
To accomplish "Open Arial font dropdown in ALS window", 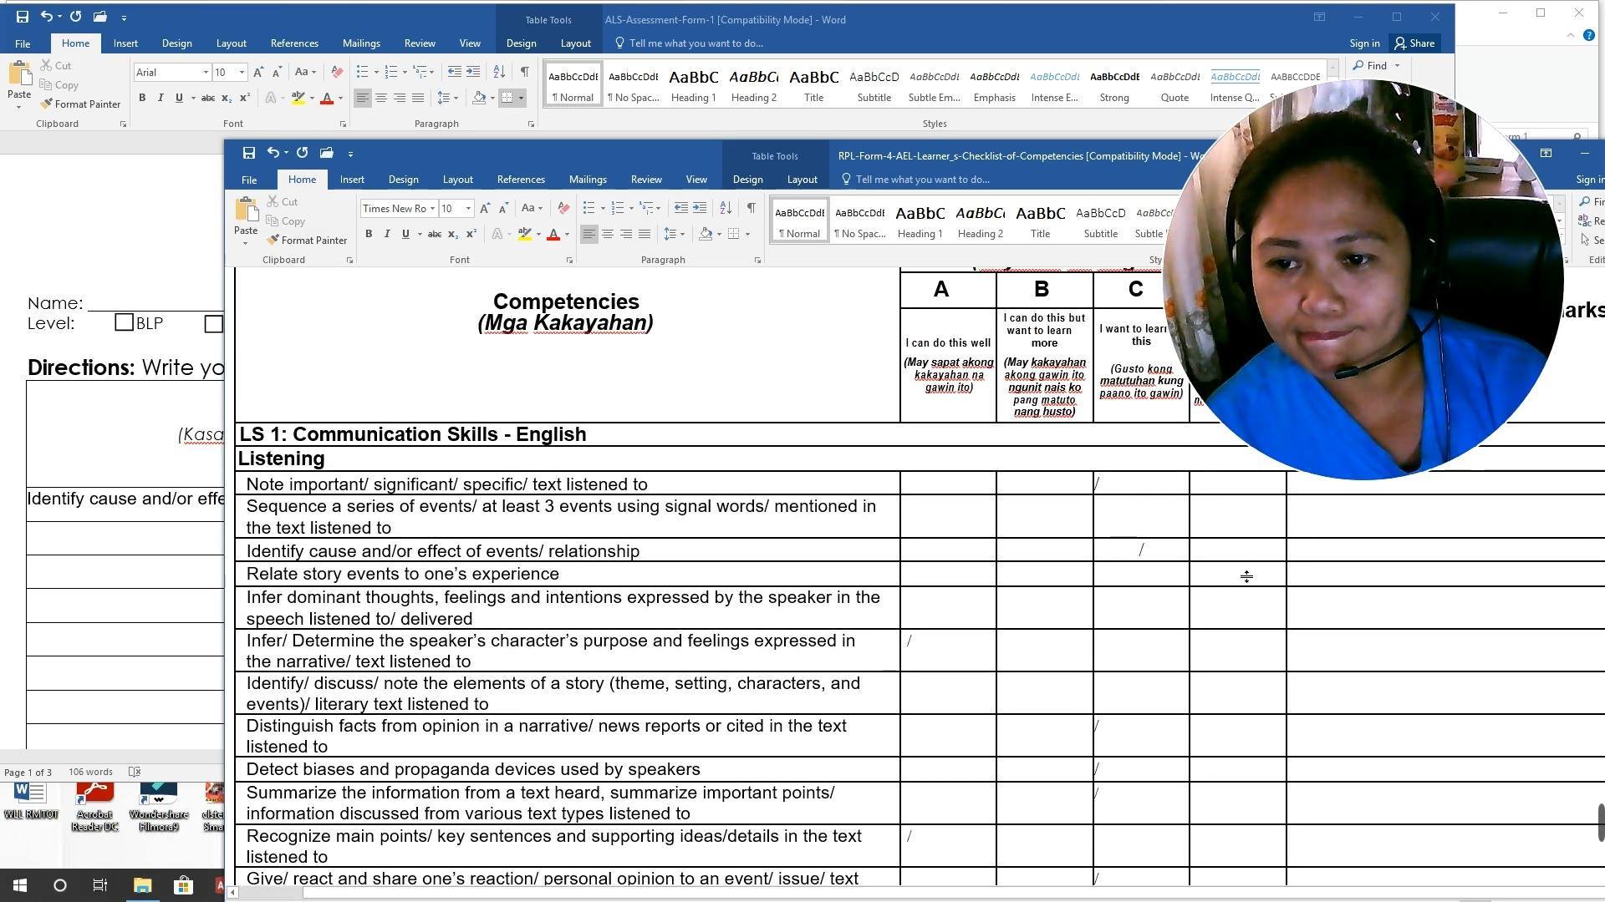I will [x=206, y=73].
